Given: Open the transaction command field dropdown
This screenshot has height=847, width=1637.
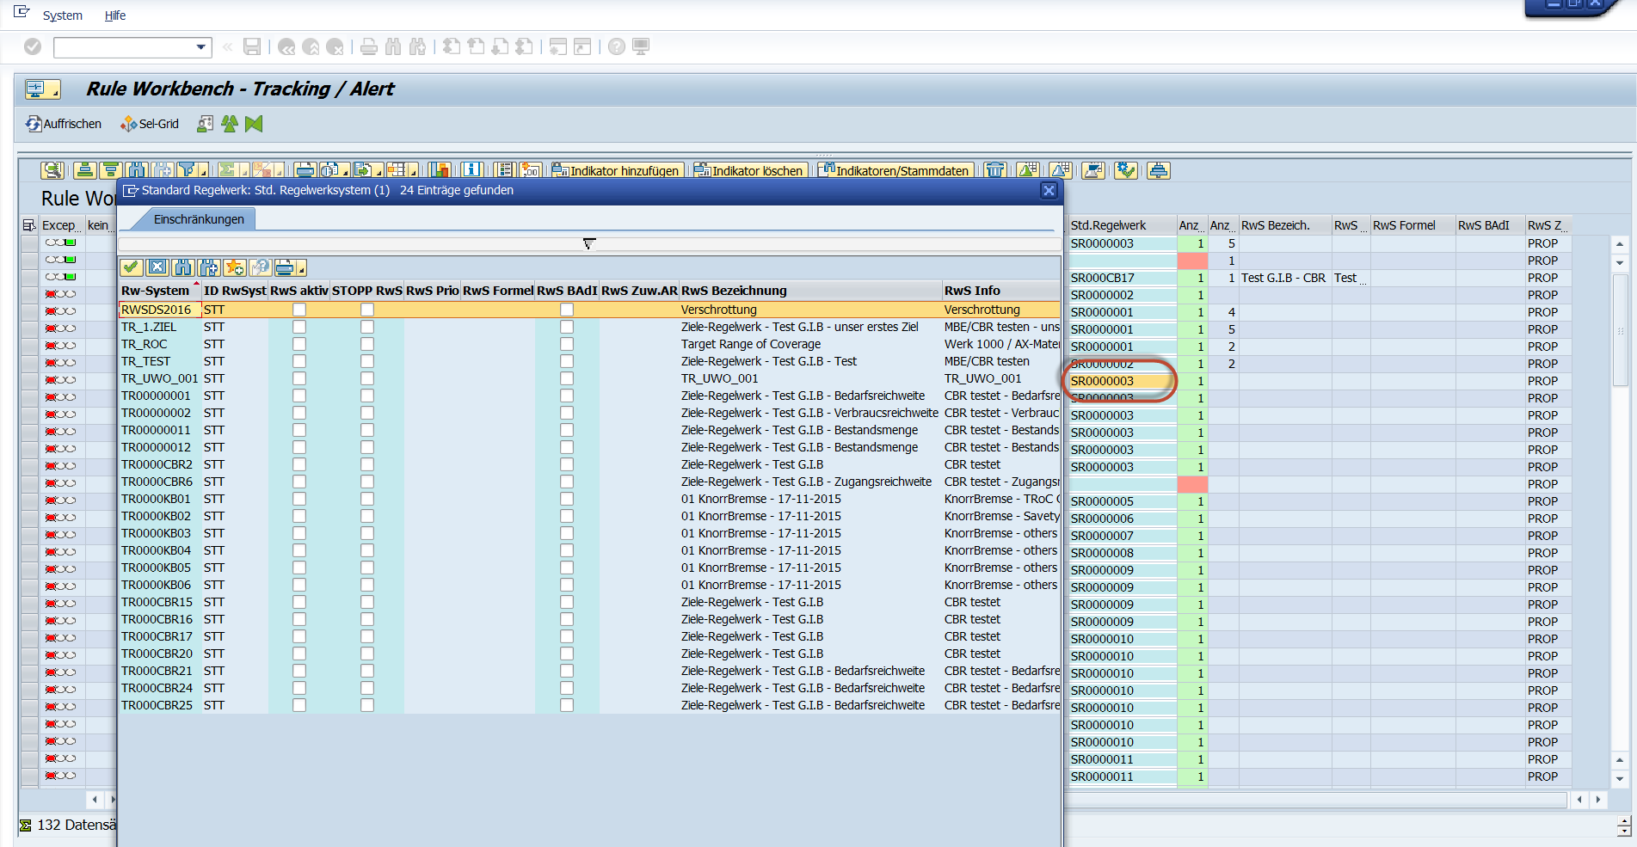Looking at the screenshot, I should [x=201, y=47].
